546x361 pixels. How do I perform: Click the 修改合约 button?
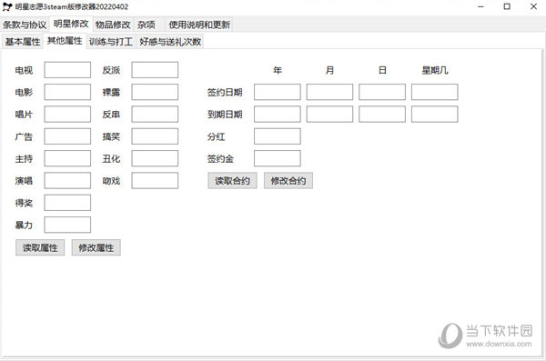(x=288, y=181)
